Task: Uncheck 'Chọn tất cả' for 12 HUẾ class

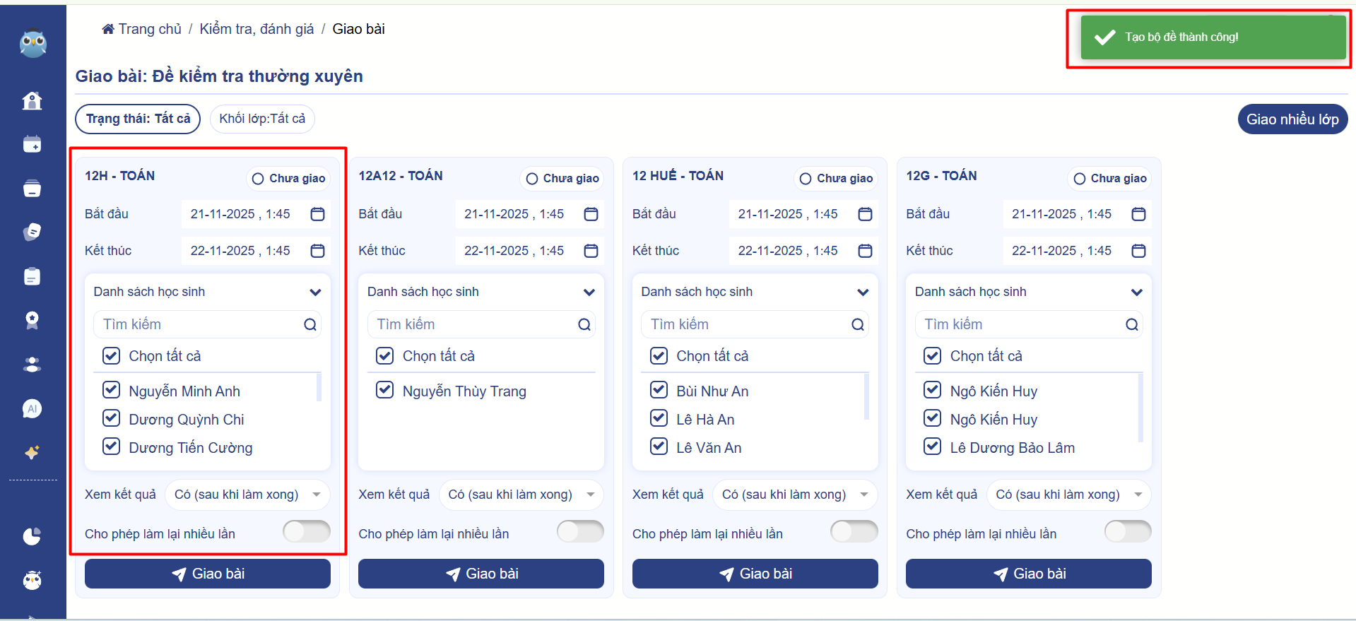Action: [659, 355]
